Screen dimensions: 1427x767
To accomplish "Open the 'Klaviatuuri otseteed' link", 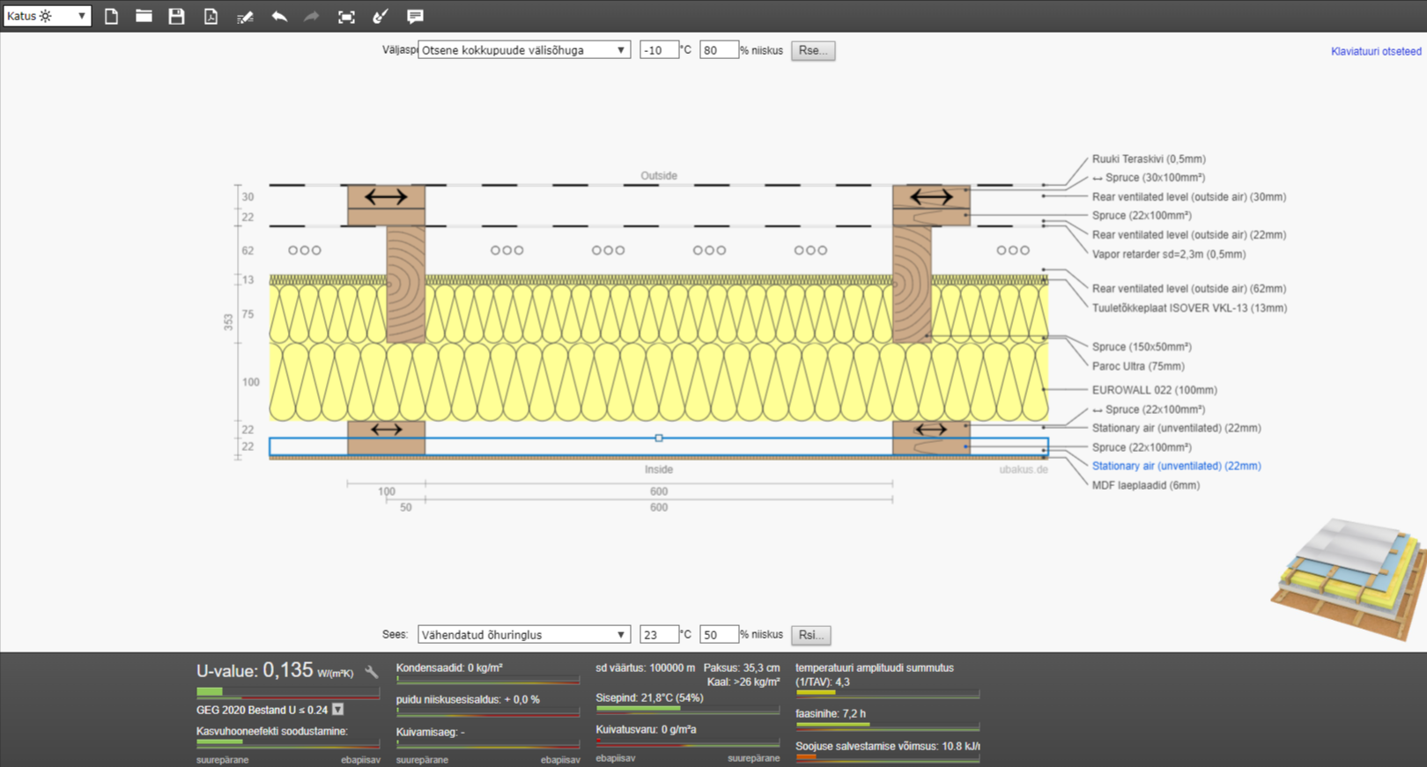I will click(1375, 51).
